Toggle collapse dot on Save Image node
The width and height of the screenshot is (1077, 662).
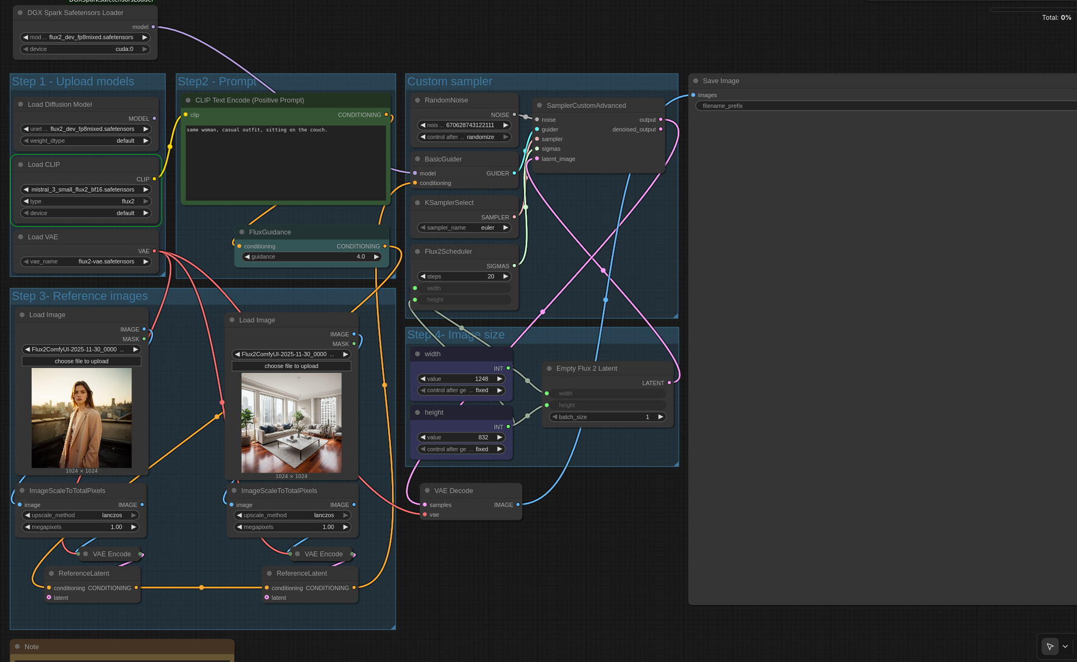coord(696,81)
